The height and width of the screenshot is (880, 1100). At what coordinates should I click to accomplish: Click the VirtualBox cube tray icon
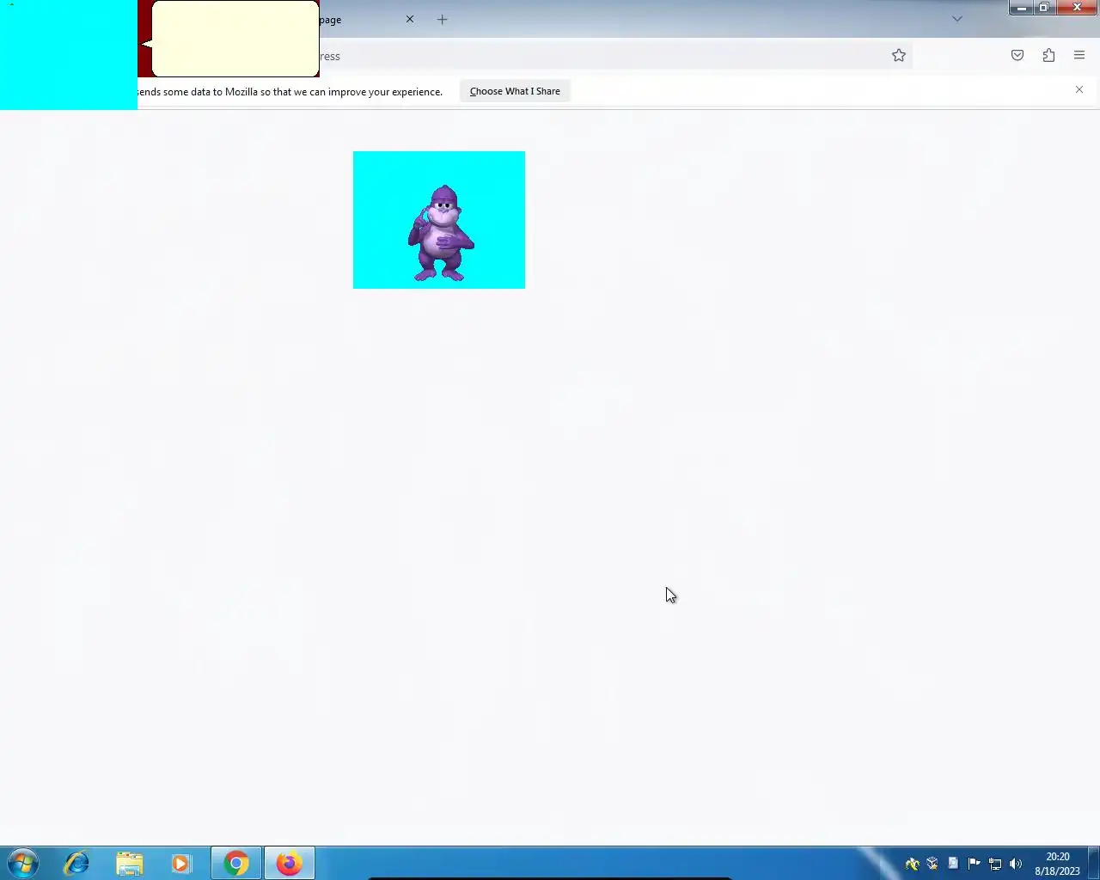[932, 864]
